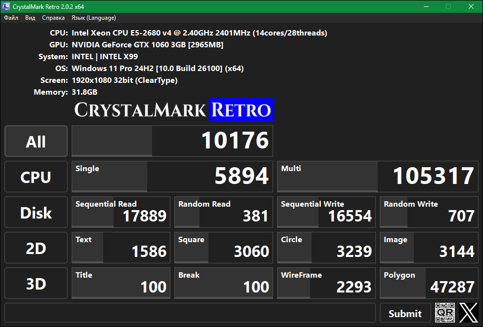This screenshot has height=327, width=483.
Task: Open the Справка menu
Action: click(x=53, y=18)
